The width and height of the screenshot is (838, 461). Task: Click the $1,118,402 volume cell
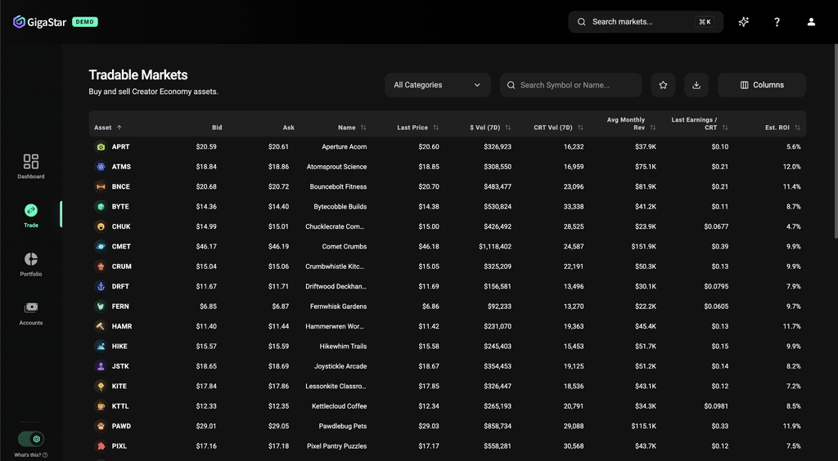pos(495,247)
